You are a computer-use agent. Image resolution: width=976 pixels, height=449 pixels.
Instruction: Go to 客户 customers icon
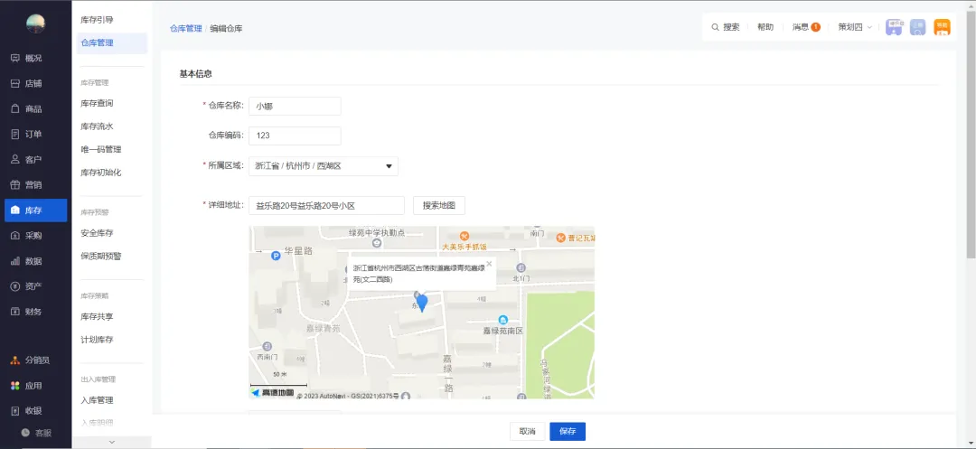coord(15,159)
